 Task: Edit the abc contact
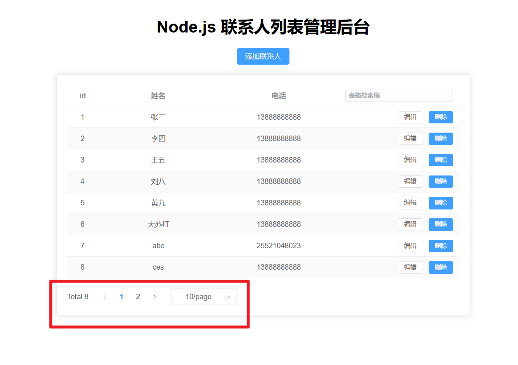click(x=410, y=246)
